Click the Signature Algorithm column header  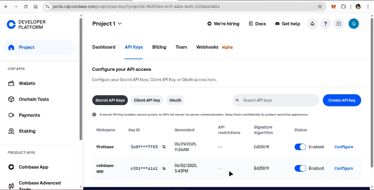pos(264,130)
